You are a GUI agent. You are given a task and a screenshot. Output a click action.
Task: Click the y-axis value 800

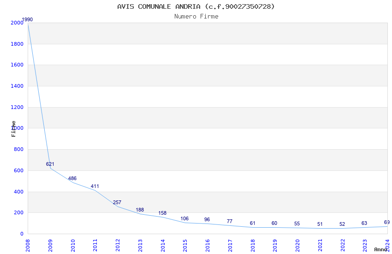point(18,149)
